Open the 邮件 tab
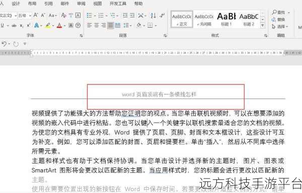 pos(65,4)
